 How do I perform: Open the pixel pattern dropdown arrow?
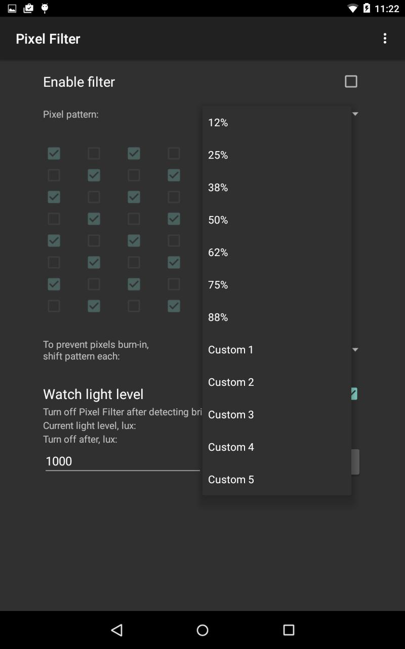(355, 114)
